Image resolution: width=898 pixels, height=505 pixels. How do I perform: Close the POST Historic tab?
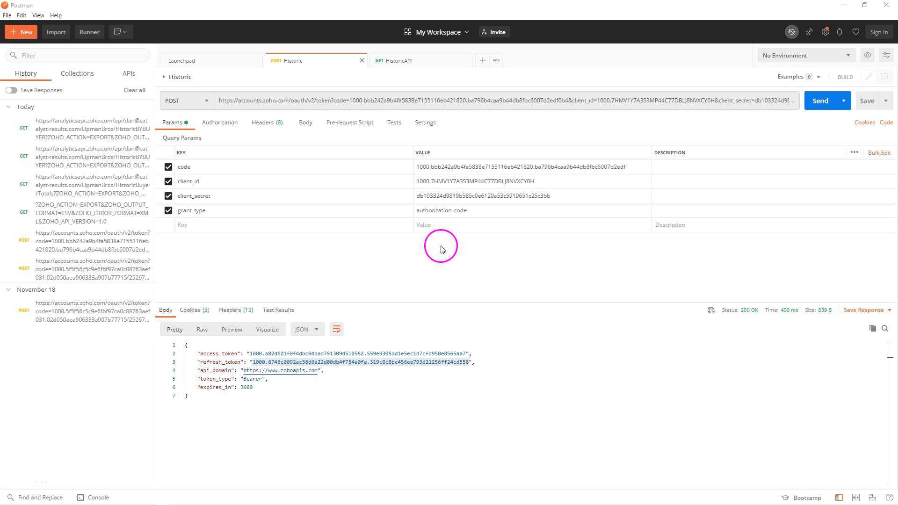tap(362, 60)
